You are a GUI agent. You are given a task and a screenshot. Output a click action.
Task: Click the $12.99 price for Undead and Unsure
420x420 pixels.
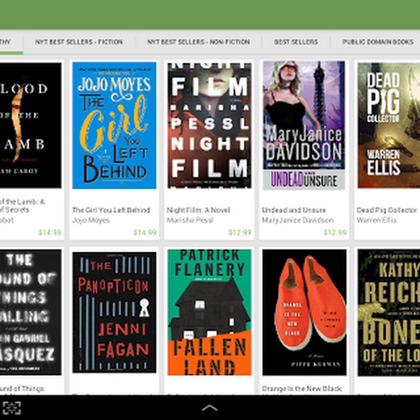coord(335,232)
